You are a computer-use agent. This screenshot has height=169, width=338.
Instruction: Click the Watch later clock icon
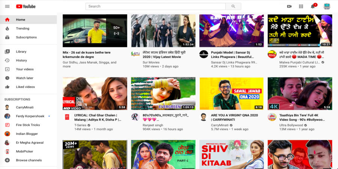click(8, 78)
